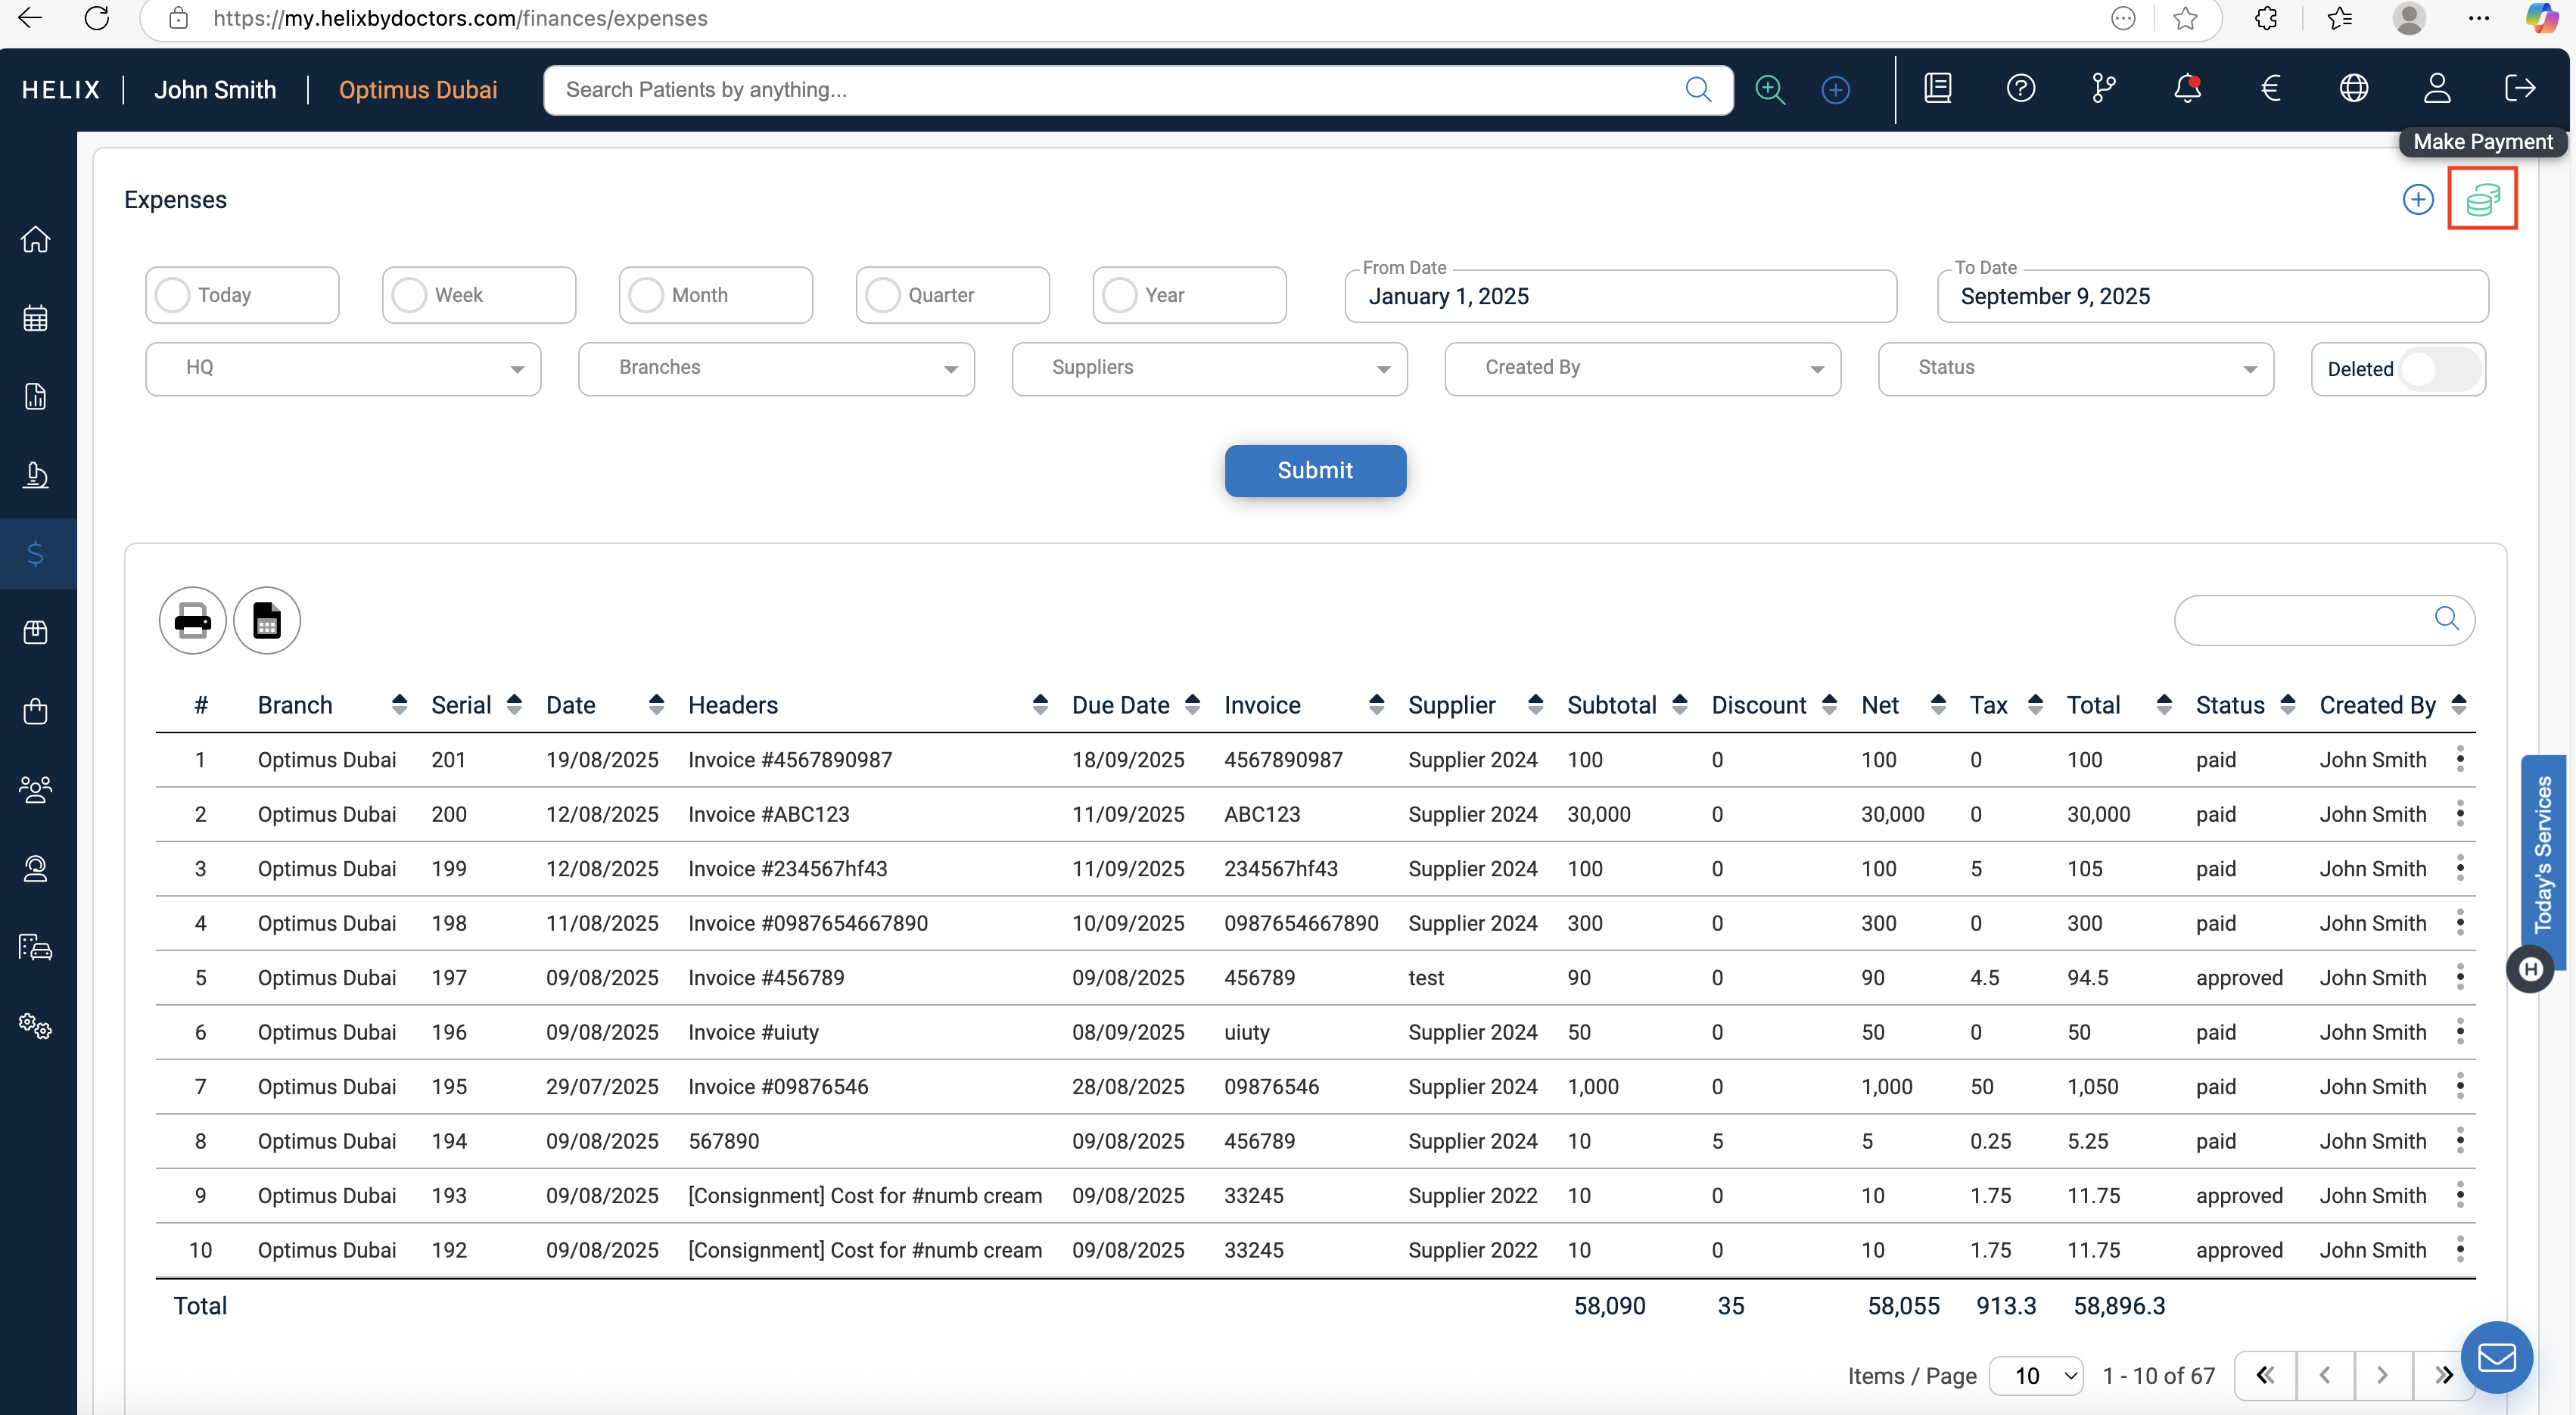Open the notifications bell
This screenshot has width=2576, height=1415.
(2187, 89)
